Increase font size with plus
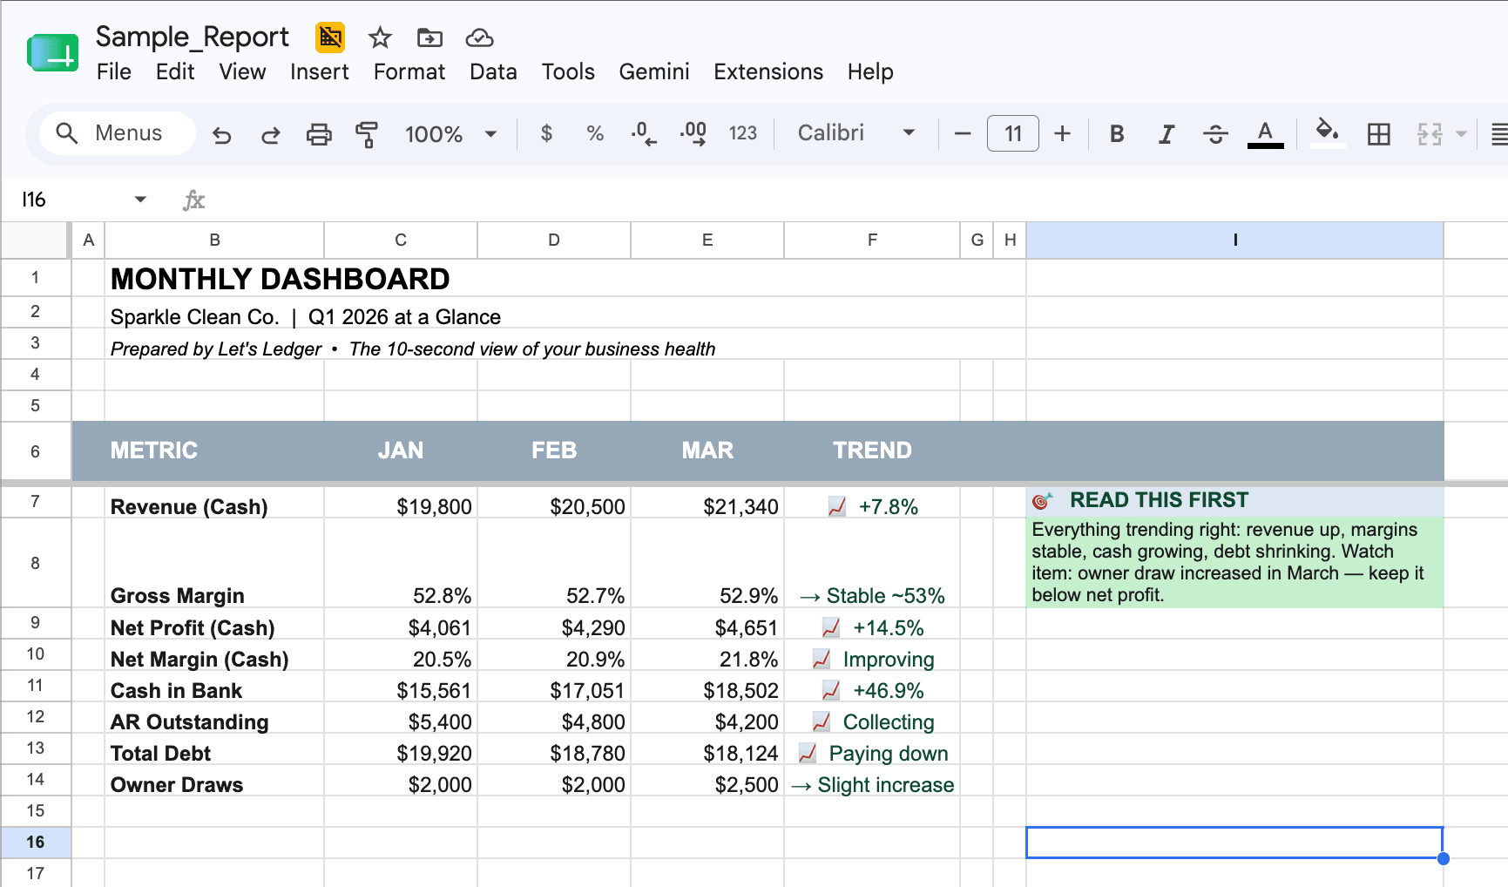The width and height of the screenshot is (1508, 887). click(x=1062, y=133)
